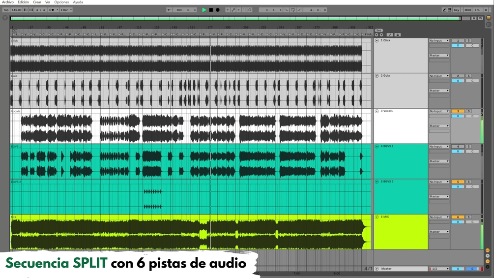
Task: Jump to the next locator arrow
Action: click(x=381, y=34)
